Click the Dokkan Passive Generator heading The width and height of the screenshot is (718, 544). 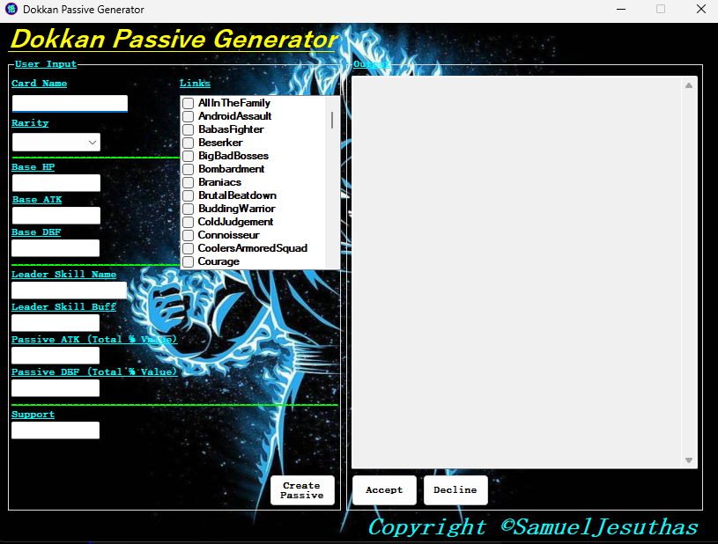(x=174, y=39)
